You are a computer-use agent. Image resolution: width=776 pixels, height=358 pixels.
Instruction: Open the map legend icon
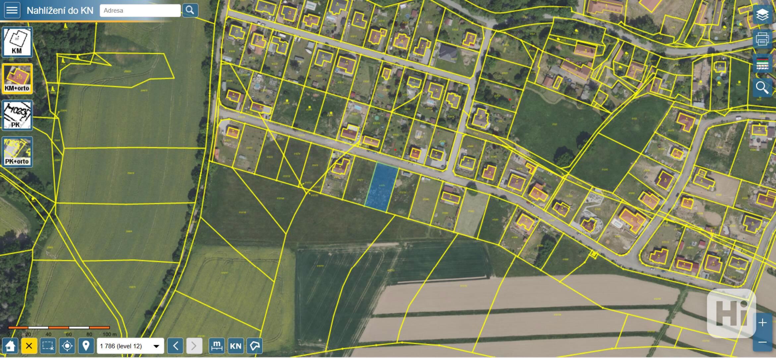coord(762,63)
